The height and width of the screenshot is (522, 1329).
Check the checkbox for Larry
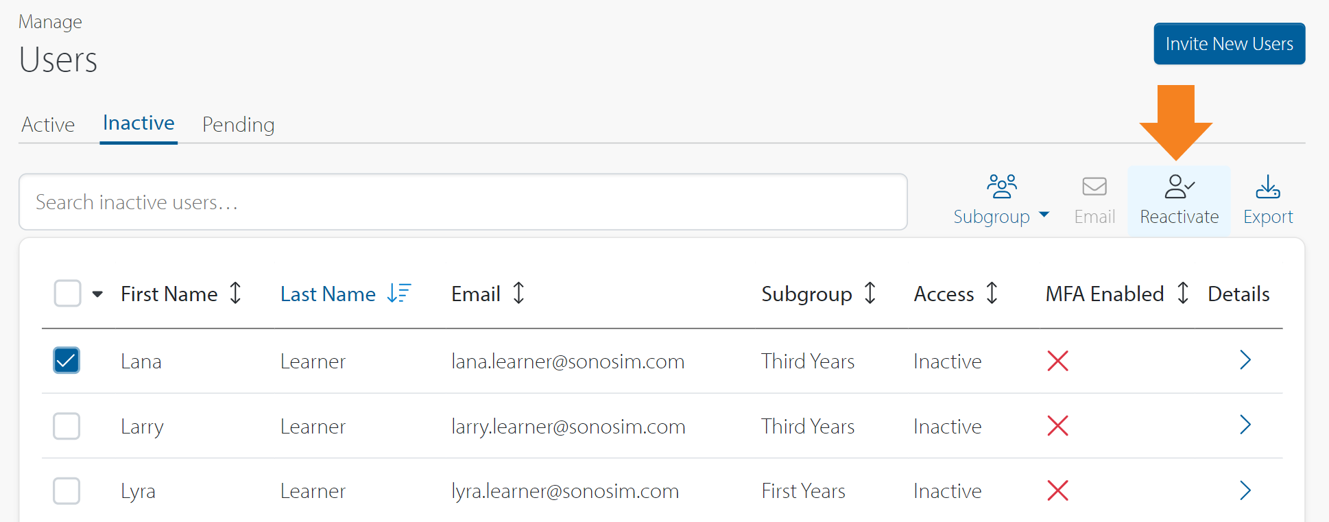[67, 426]
